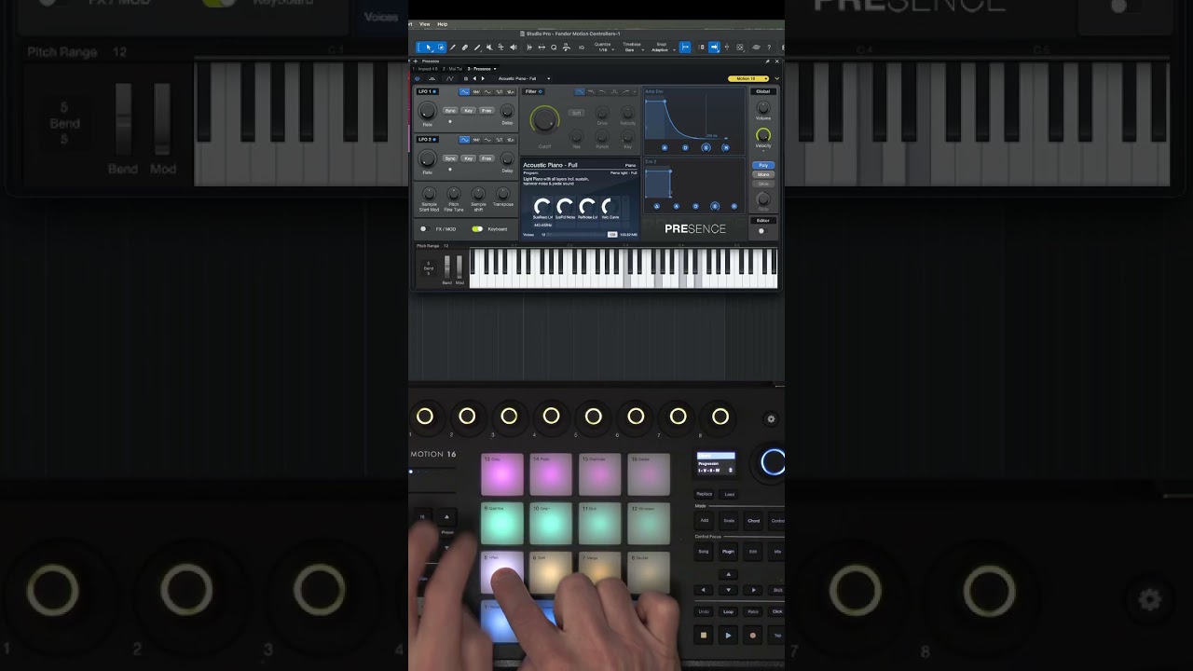The image size is (1193, 671).
Task: Click the LFO 1 Rate knob
Action: click(x=428, y=112)
